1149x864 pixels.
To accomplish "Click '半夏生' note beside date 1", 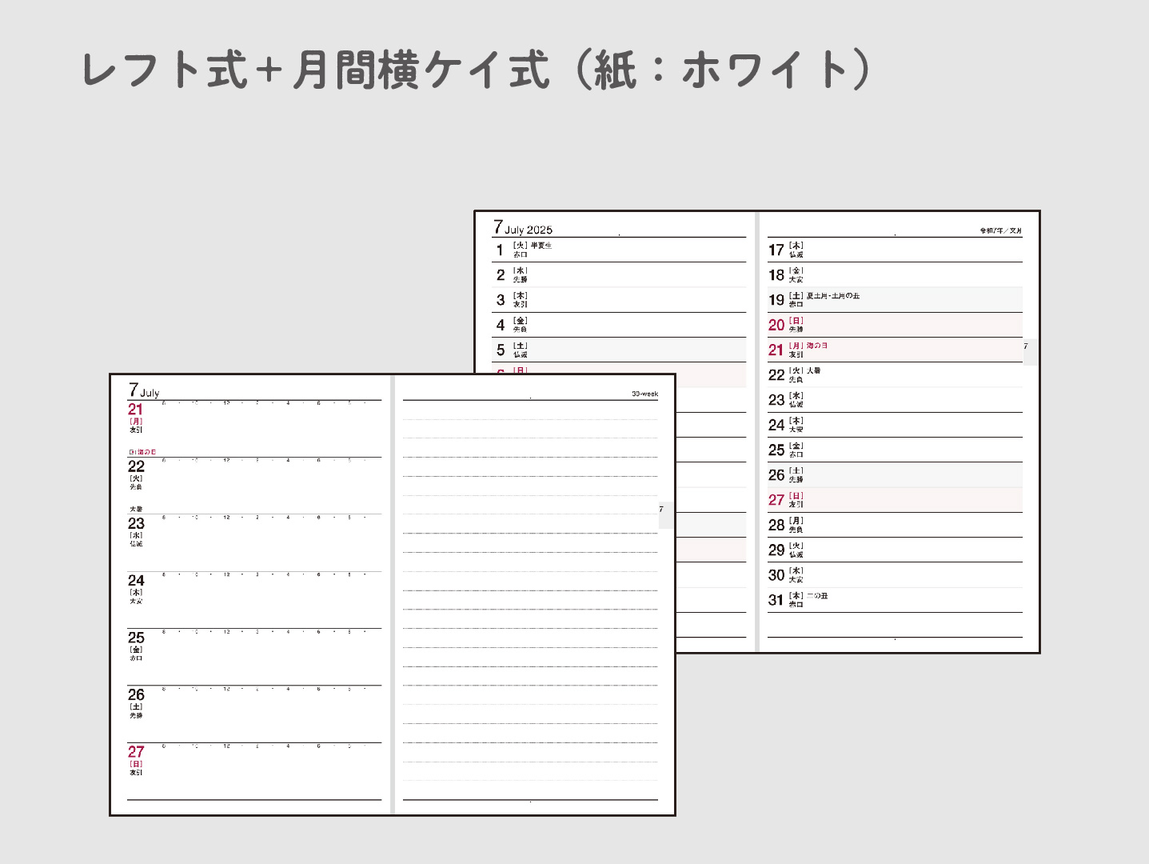I will tap(541, 246).
